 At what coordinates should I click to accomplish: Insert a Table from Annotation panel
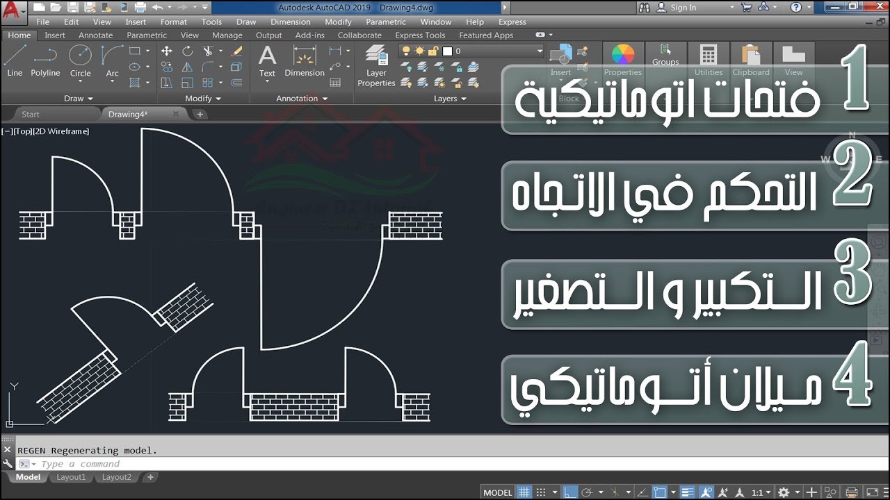pos(335,83)
